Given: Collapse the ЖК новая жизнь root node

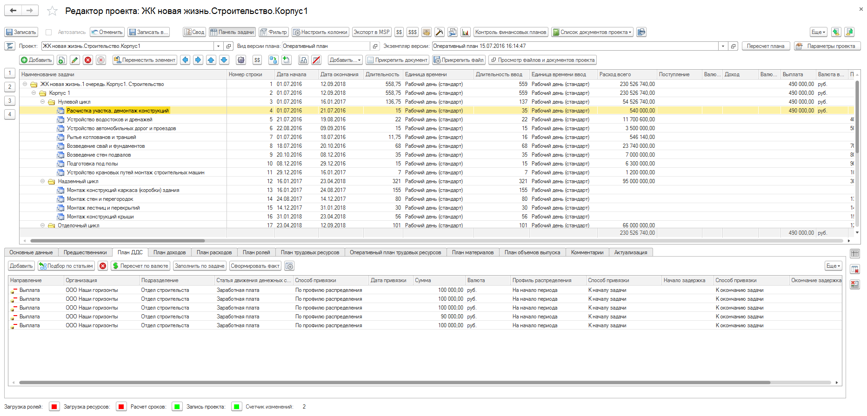Looking at the screenshot, I should [25, 84].
